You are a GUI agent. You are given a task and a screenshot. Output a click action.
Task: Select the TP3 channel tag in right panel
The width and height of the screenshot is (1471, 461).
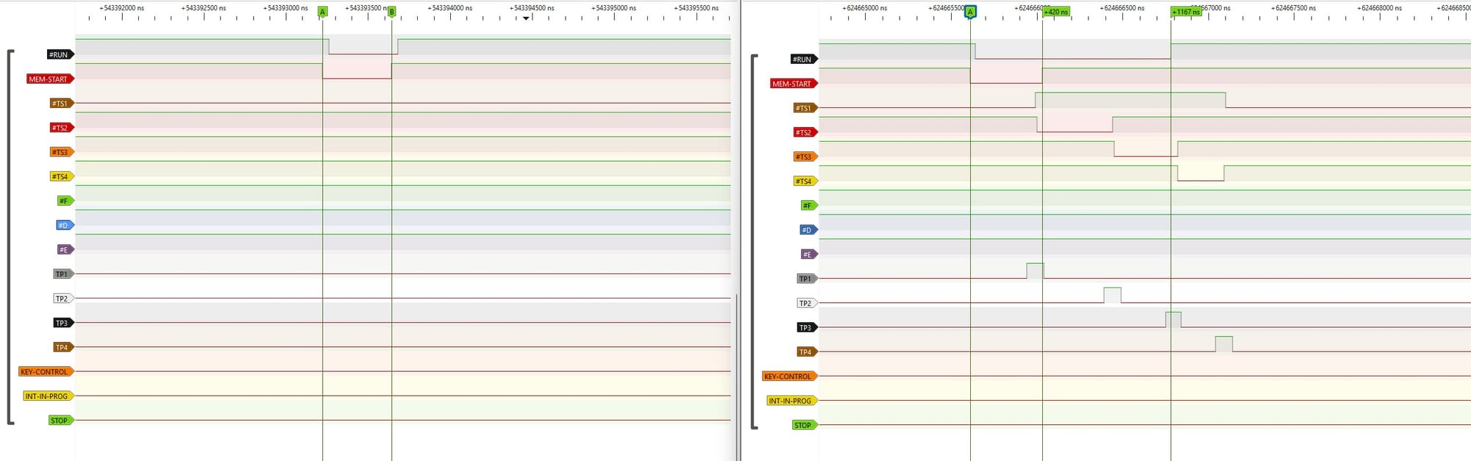[x=807, y=327]
